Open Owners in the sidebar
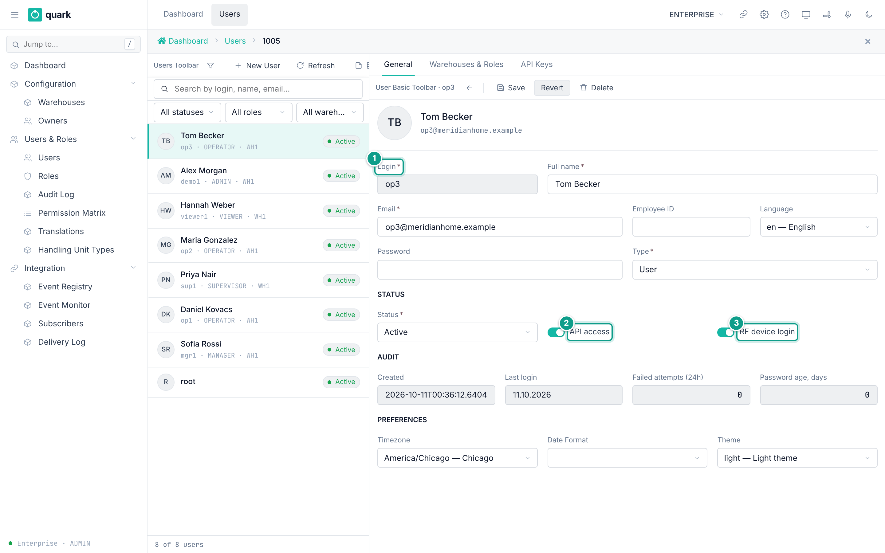 click(x=53, y=121)
